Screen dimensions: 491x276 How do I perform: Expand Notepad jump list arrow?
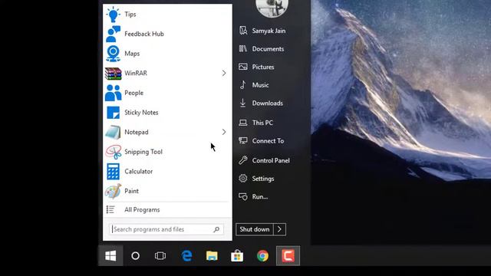click(224, 132)
